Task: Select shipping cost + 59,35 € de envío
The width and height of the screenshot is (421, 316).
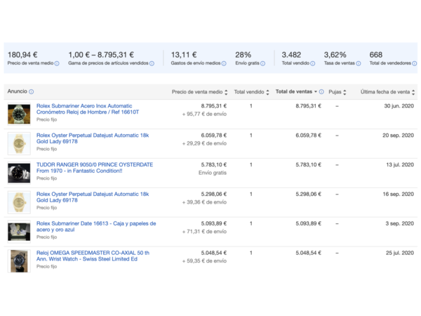Action: tap(204, 261)
